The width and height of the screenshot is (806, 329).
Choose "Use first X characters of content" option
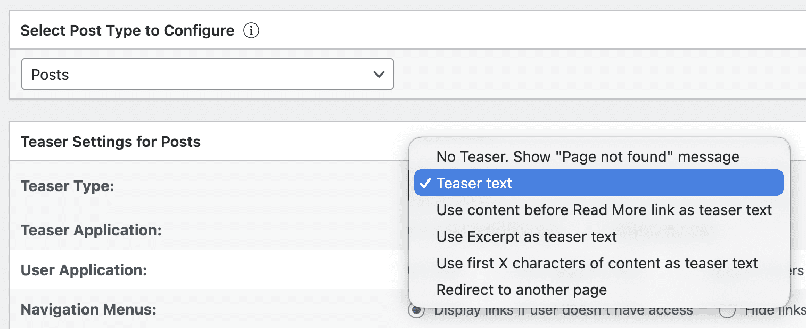tap(596, 262)
